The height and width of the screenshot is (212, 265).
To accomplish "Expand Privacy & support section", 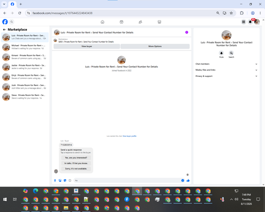I will pos(226,76).
